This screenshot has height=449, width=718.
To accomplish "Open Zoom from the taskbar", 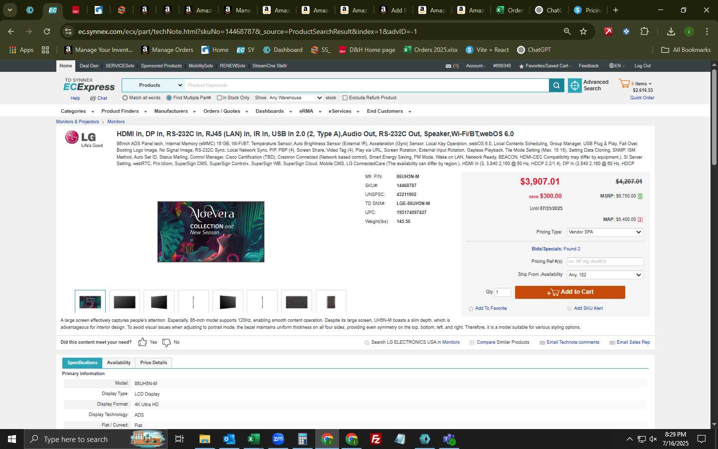I will 278,439.
